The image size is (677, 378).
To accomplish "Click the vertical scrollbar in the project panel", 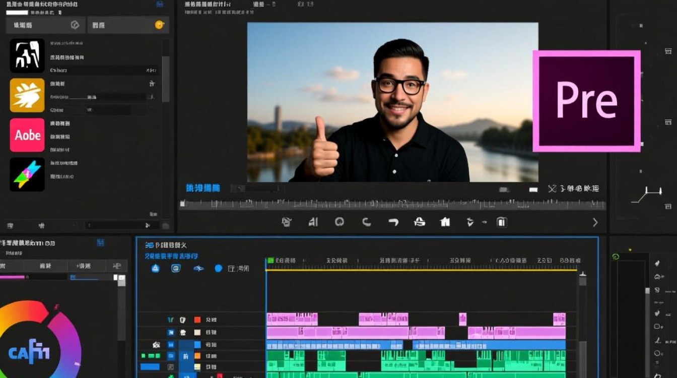I will (x=165, y=79).
